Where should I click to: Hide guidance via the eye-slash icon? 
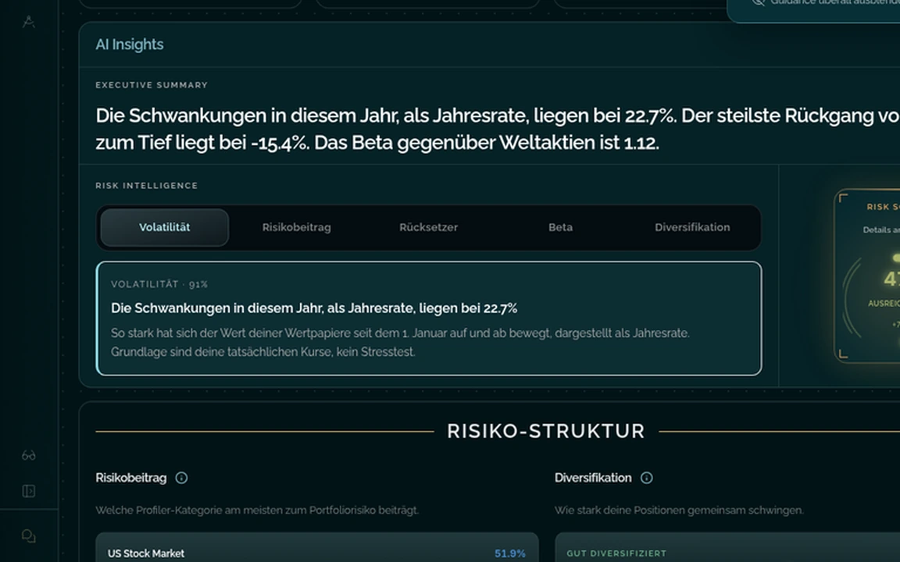[x=759, y=2]
